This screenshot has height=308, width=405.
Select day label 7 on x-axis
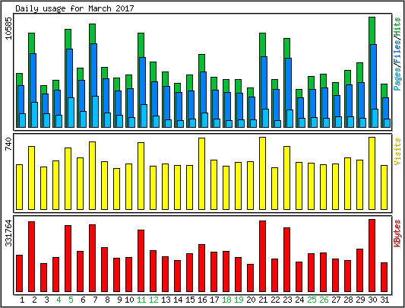[95, 300]
